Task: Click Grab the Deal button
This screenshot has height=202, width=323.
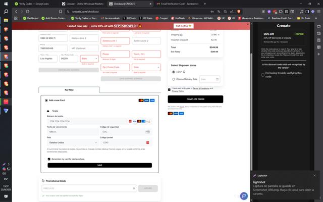Action: [183, 26]
